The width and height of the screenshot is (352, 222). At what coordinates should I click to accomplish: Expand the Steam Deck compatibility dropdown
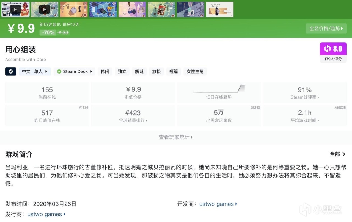[74, 71]
